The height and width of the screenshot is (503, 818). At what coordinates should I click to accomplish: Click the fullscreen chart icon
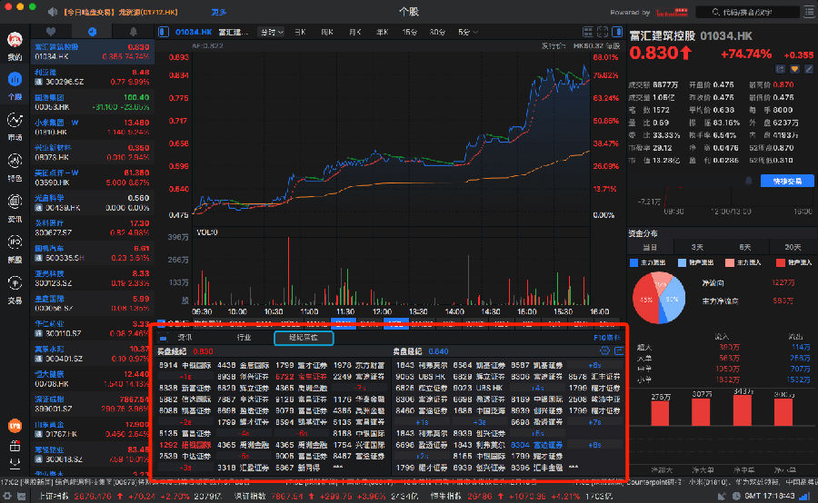pos(603,32)
